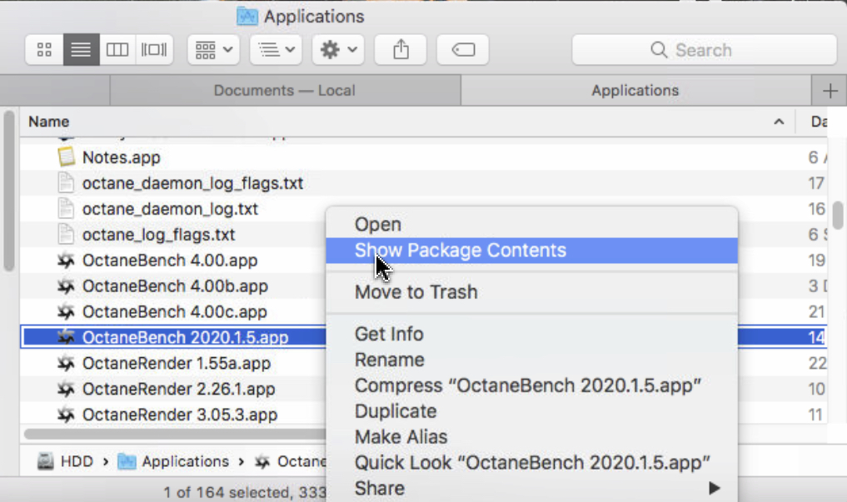Click the OctaneBench 4.00.app icon

pyautogui.click(x=67, y=261)
